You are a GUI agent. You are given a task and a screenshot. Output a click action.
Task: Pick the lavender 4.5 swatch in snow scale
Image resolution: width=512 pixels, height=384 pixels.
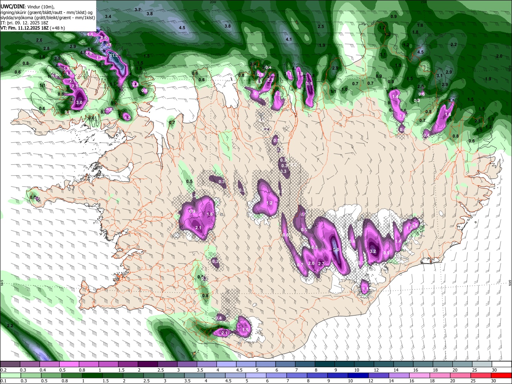(246, 364)
